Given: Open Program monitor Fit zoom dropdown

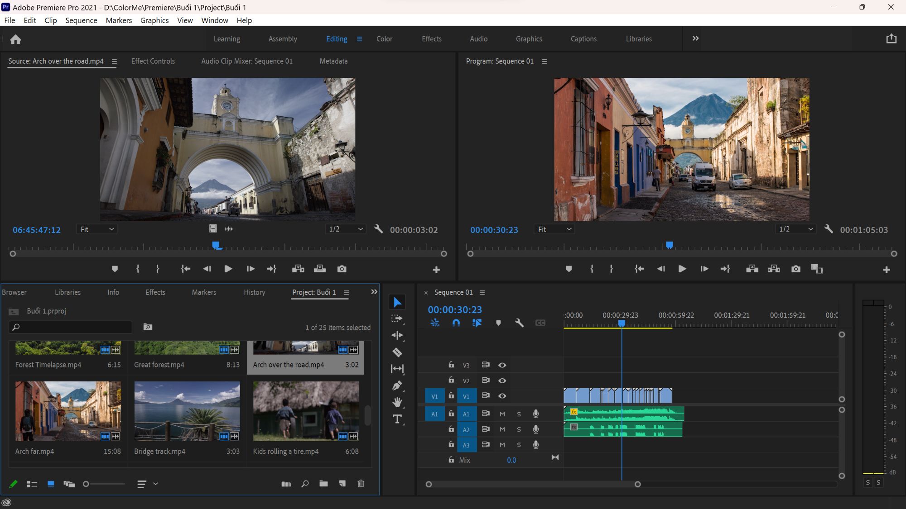Looking at the screenshot, I should click(x=554, y=229).
